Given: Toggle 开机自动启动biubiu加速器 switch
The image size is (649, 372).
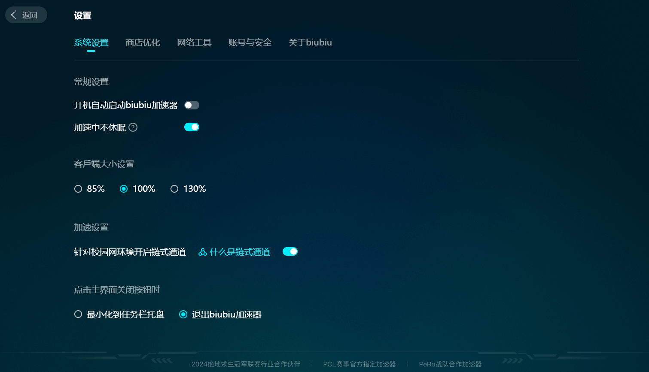Looking at the screenshot, I should (192, 105).
